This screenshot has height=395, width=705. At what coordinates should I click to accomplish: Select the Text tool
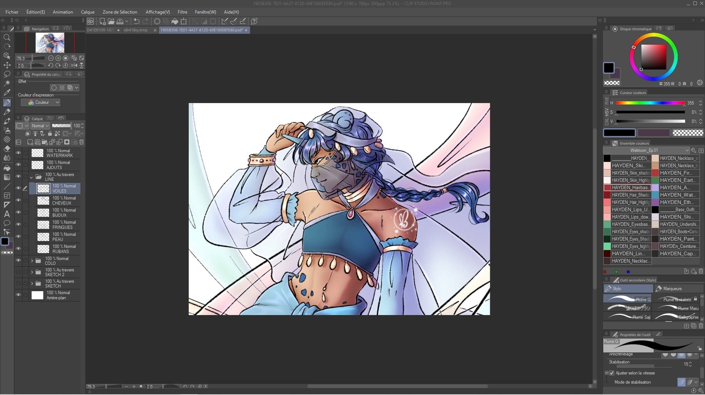7,214
